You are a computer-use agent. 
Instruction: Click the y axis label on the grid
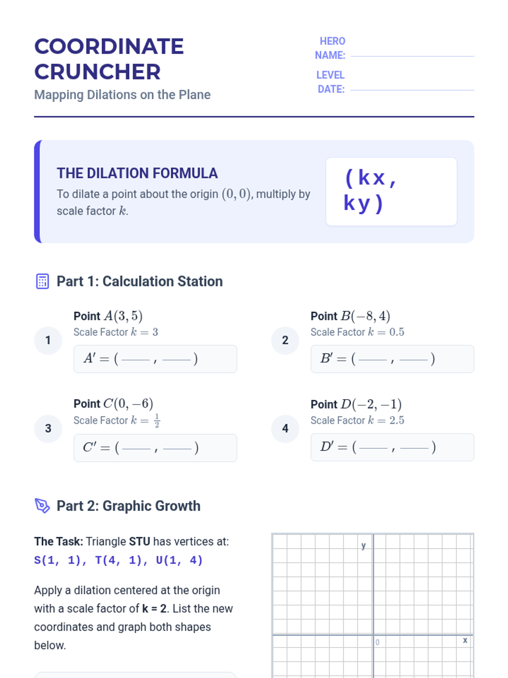(x=364, y=546)
